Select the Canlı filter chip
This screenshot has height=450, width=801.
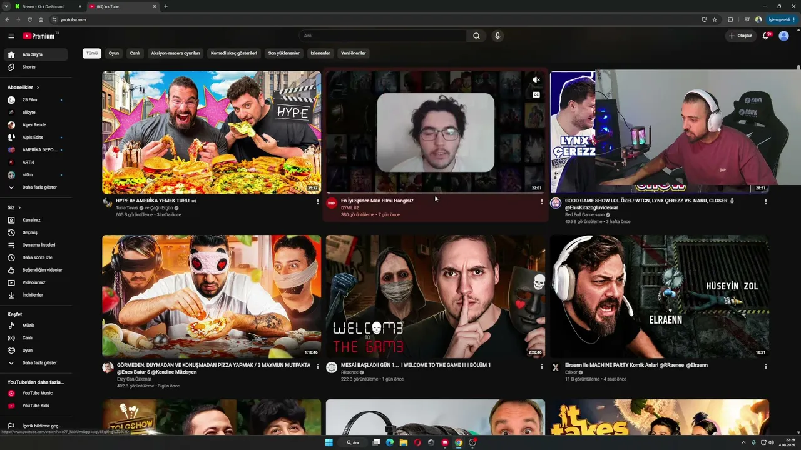point(135,53)
